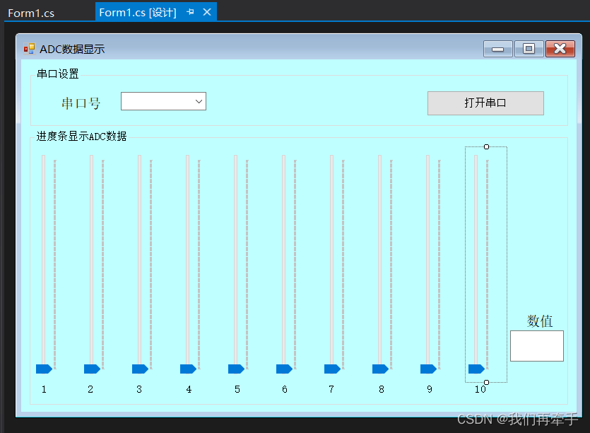Screen dimensions: 590x433
Task: Switch to the Form1.cs code tab
Action: [x=31, y=13]
